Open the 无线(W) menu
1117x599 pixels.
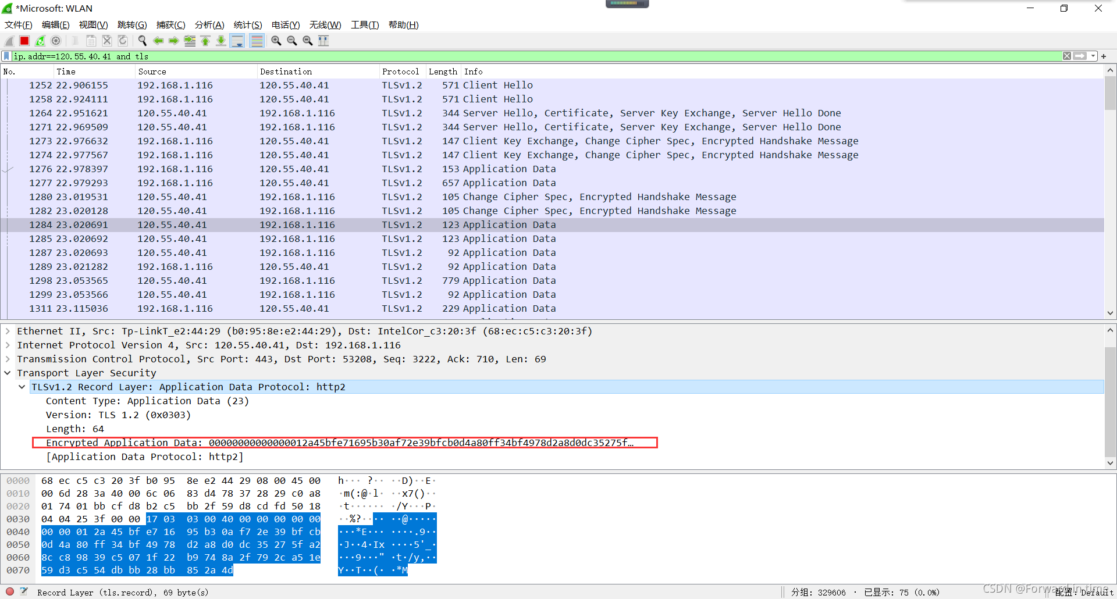pos(325,25)
